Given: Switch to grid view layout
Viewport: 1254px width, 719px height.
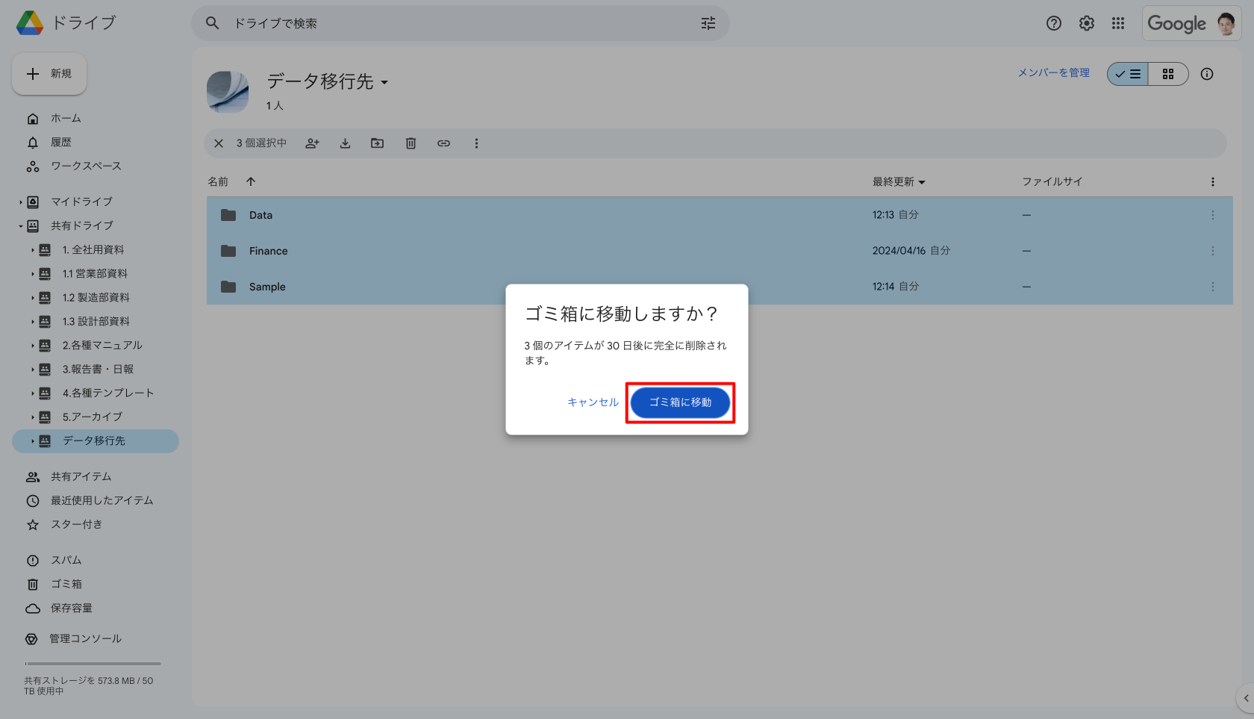Looking at the screenshot, I should coord(1168,74).
